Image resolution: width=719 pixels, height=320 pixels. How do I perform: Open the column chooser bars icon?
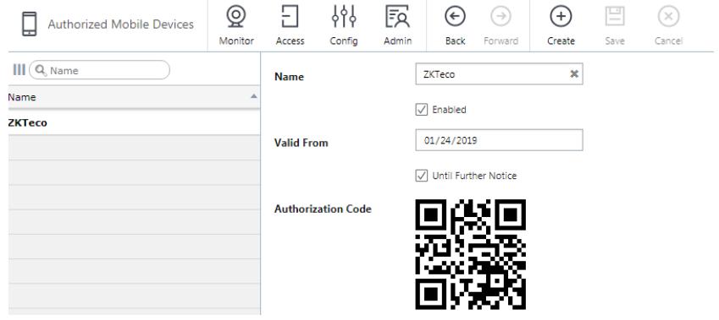(19, 70)
